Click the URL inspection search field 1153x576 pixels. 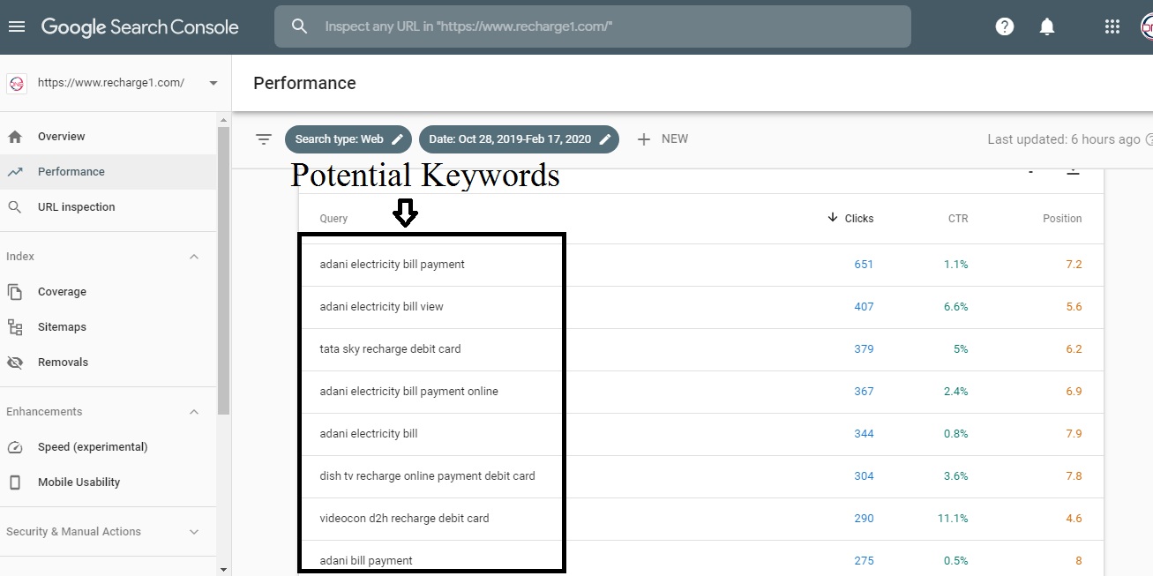click(x=593, y=26)
